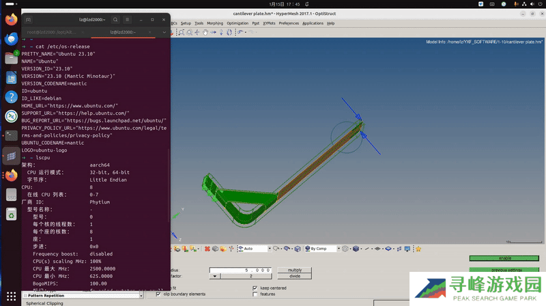546x306 pixels.
Task: Click the geometry wireframe lasso icon
Action: coord(276,249)
